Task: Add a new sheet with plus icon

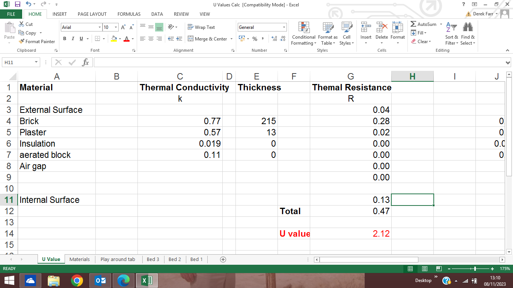Action: (x=223, y=259)
